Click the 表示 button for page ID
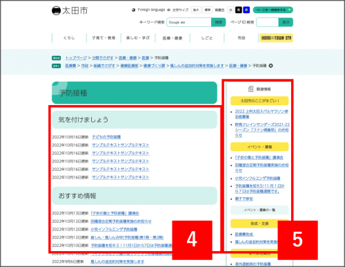345x267 pixels. [286, 22]
